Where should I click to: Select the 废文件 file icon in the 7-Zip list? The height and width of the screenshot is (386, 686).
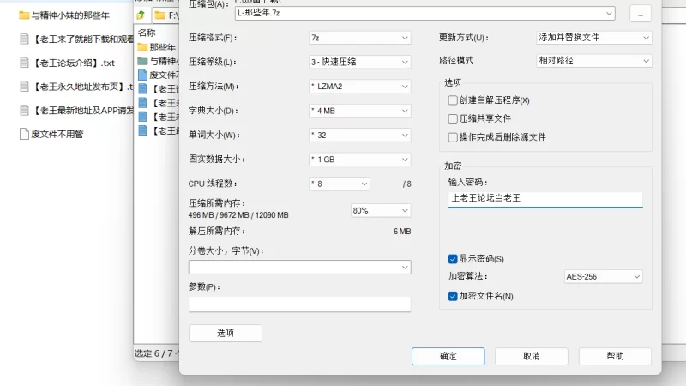tap(142, 75)
